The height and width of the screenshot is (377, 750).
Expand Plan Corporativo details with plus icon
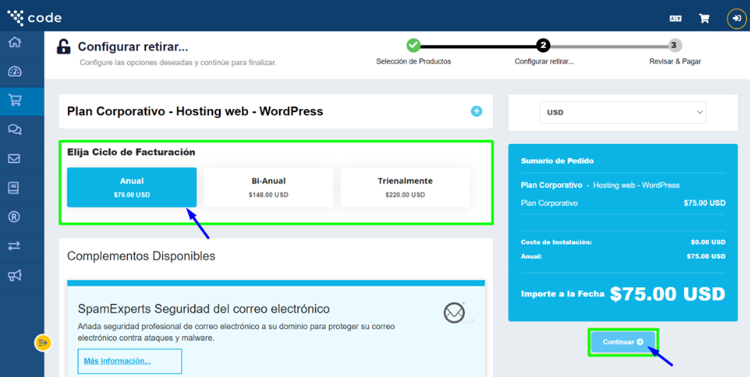pos(476,111)
